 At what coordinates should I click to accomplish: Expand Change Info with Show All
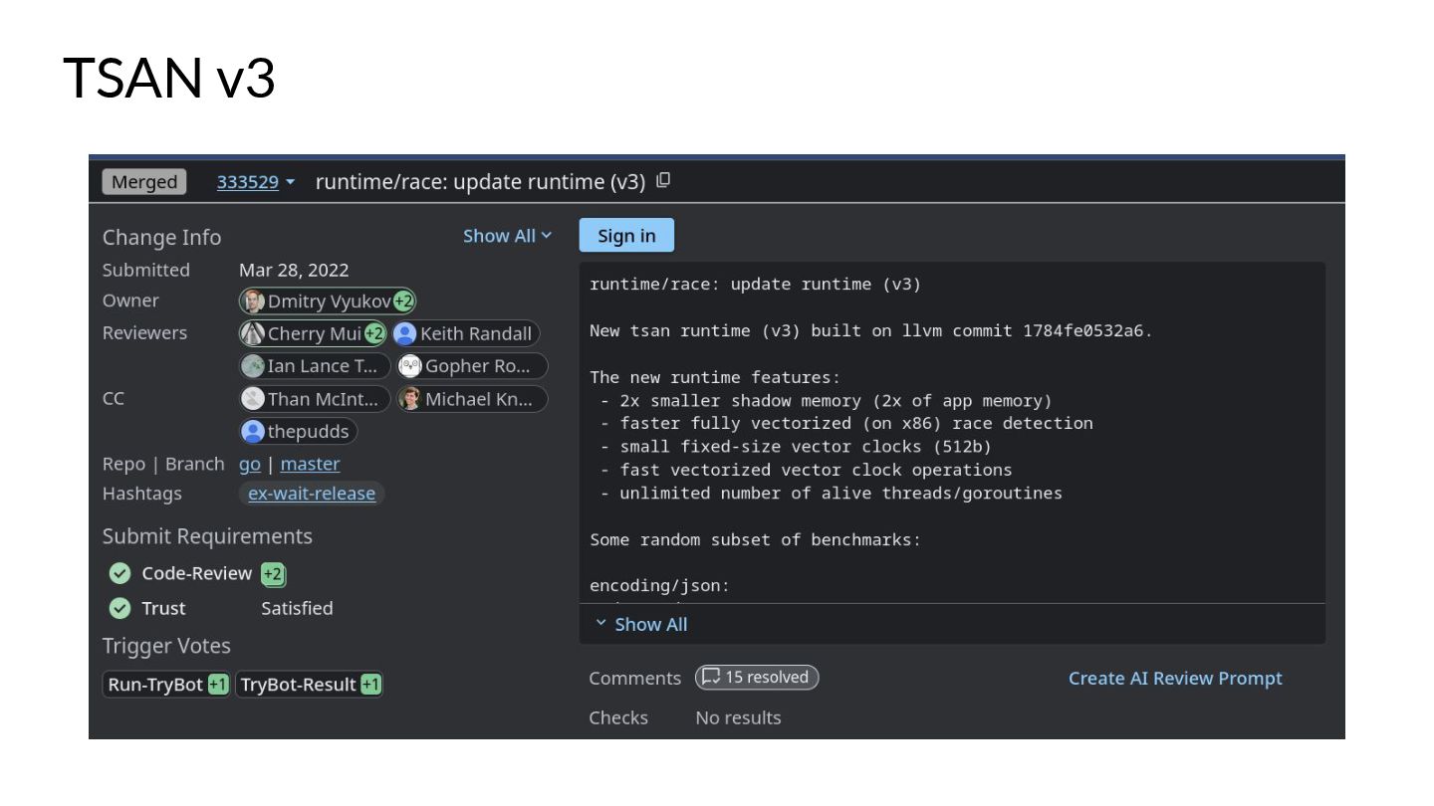[x=507, y=236]
